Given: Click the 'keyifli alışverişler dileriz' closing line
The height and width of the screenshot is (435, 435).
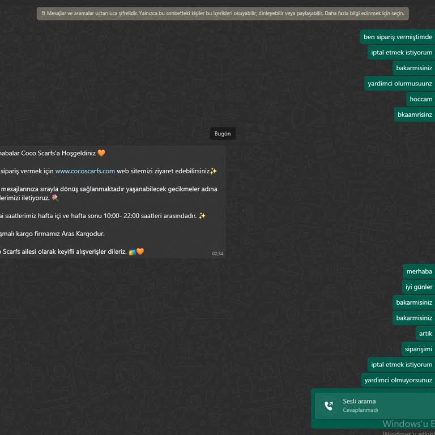Looking at the screenshot, I should coord(72,251).
